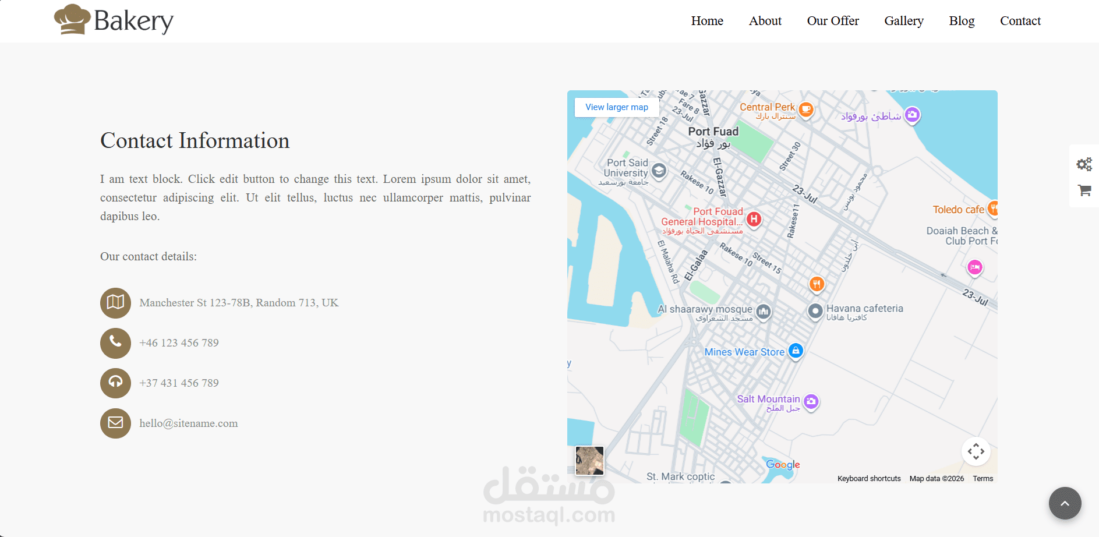Click the map address icon
1099x537 pixels.
pyautogui.click(x=115, y=303)
